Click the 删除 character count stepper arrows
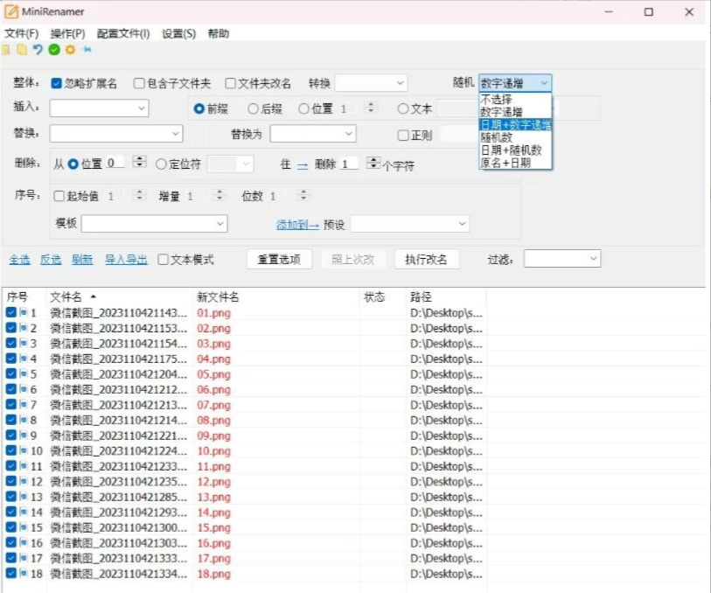Viewport: 711px width, 593px height. coord(373,164)
